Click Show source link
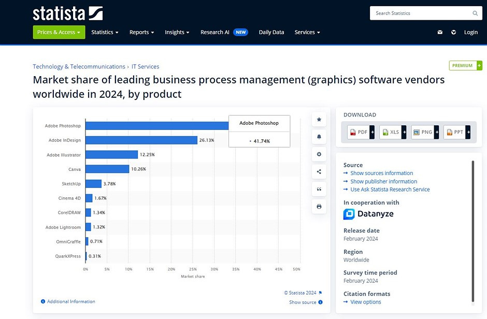The image size is (487, 319). point(303,302)
